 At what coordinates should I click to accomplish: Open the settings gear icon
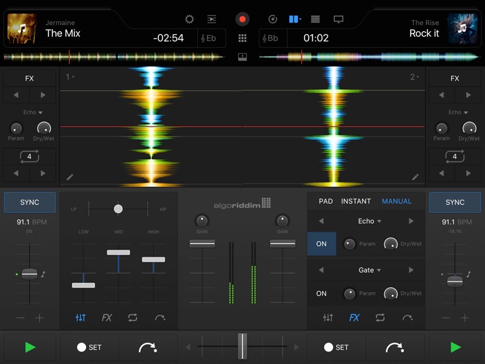click(189, 19)
